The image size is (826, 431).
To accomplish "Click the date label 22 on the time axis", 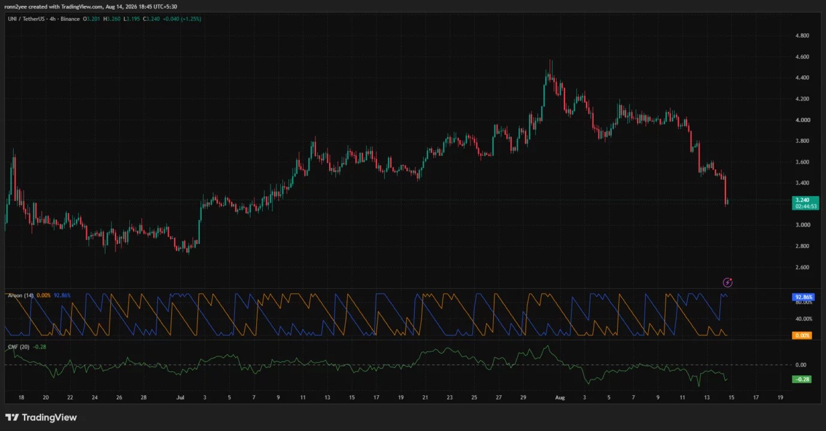I will point(70,397).
